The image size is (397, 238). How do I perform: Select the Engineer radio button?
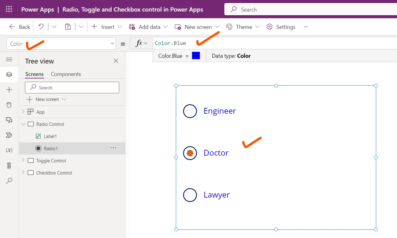[x=190, y=111]
